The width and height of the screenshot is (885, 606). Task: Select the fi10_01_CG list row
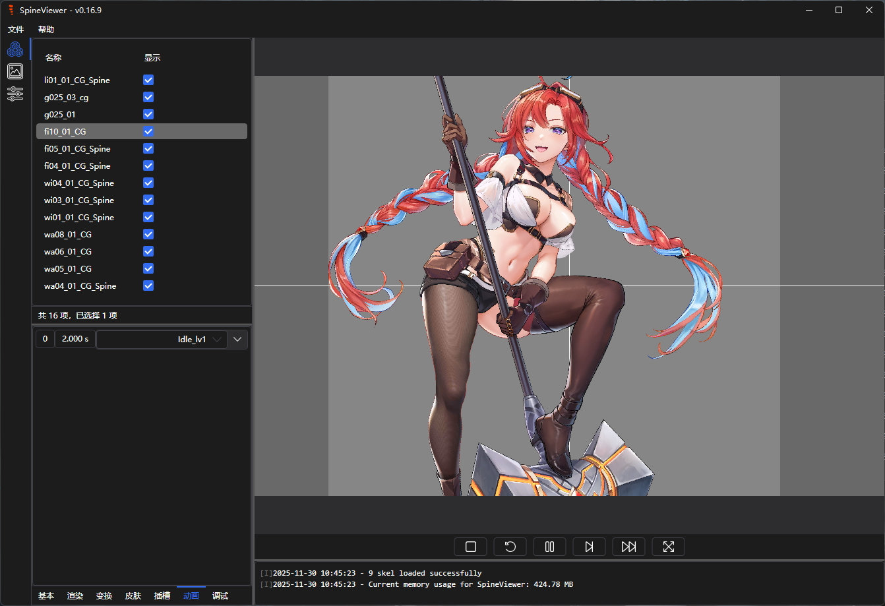tap(142, 131)
